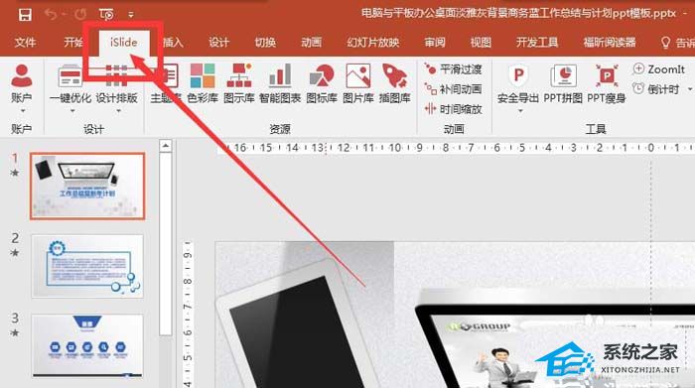Viewport: 695px width, 388px height.
Task: Apply 平滑过渡 smooth transition
Action: coord(453,69)
